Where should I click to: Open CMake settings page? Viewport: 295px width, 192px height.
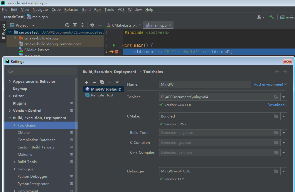(23, 132)
